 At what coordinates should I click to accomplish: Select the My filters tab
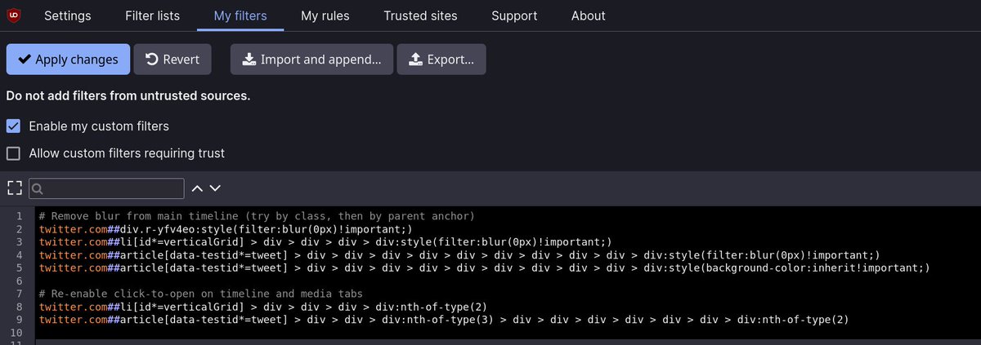(240, 15)
